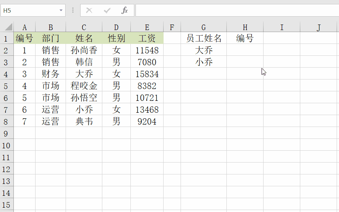Select empty cell H3 beside 小乔
Image resolution: width=339 pixels, height=212 pixels.
(245, 62)
